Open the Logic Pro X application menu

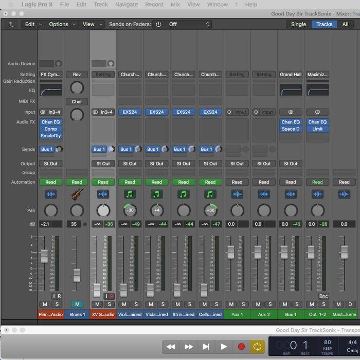pyautogui.click(x=37, y=4)
